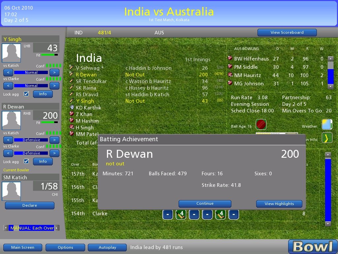Click R Dewan vs Clarke Defensive aggression bar
The image size is (338, 254).
31,153
